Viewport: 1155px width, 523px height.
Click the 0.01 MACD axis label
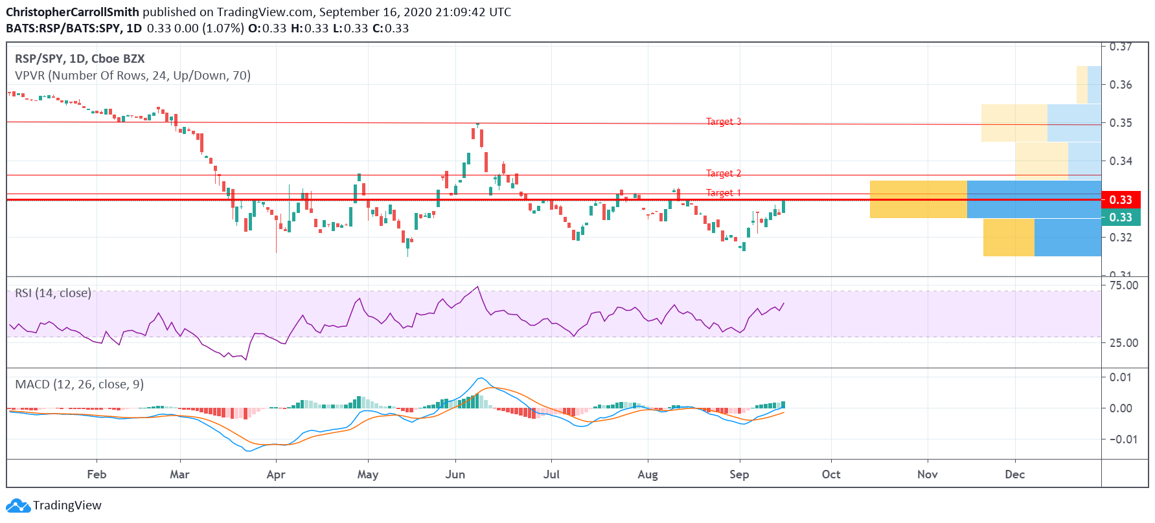[x=1121, y=377]
